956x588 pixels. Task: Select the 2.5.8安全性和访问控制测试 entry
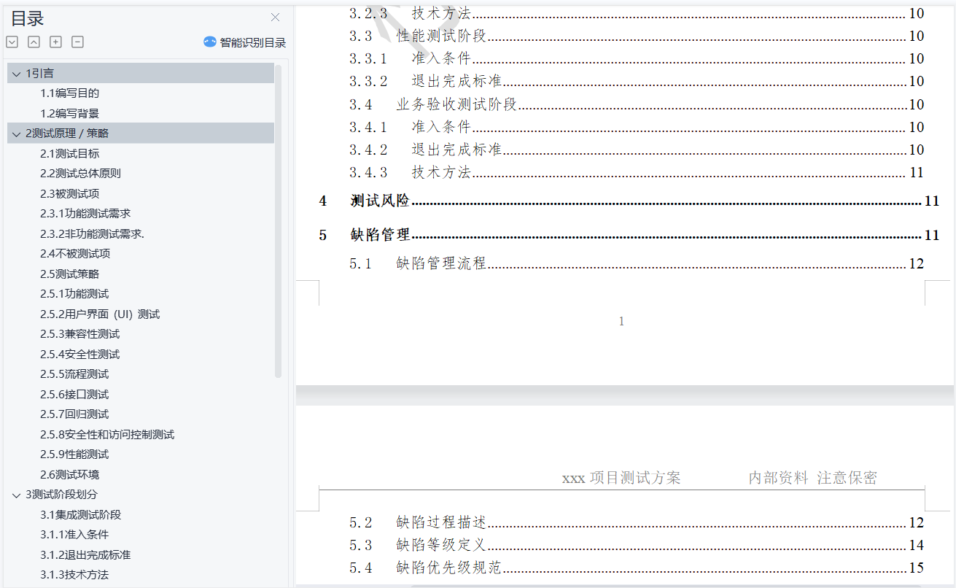point(107,434)
